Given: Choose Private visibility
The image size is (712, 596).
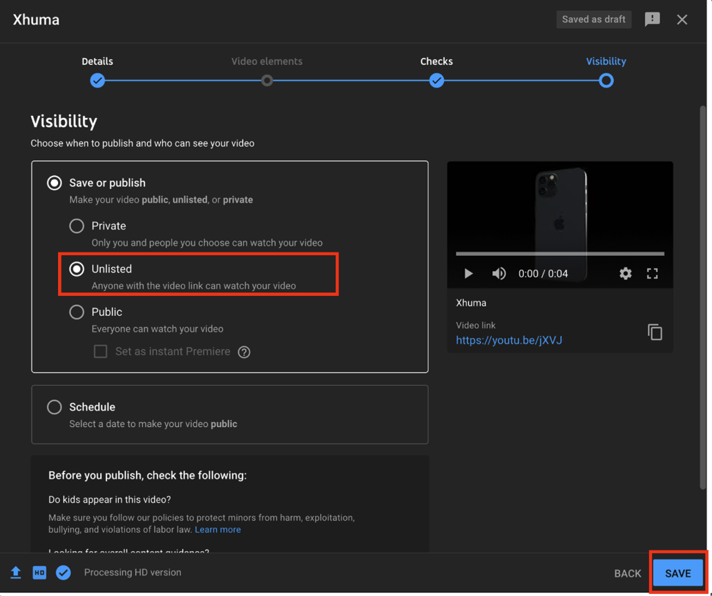Looking at the screenshot, I should [x=76, y=226].
